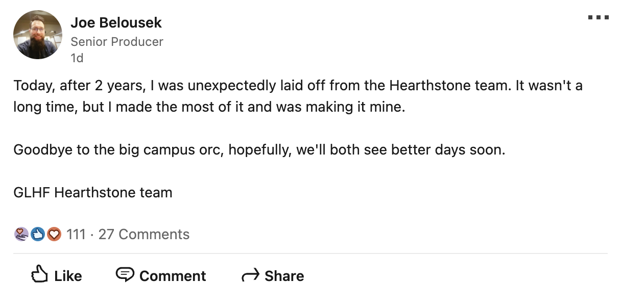Screen dimensions: 621x307
Task: Click Joe Belousek's profile photo
Action: coord(38,35)
